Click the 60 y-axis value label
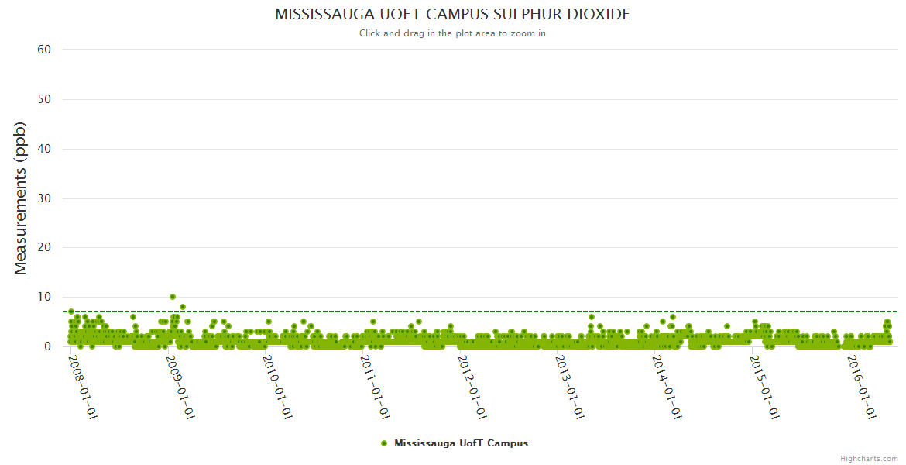The width and height of the screenshot is (906, 465). (x=44, y=50)
